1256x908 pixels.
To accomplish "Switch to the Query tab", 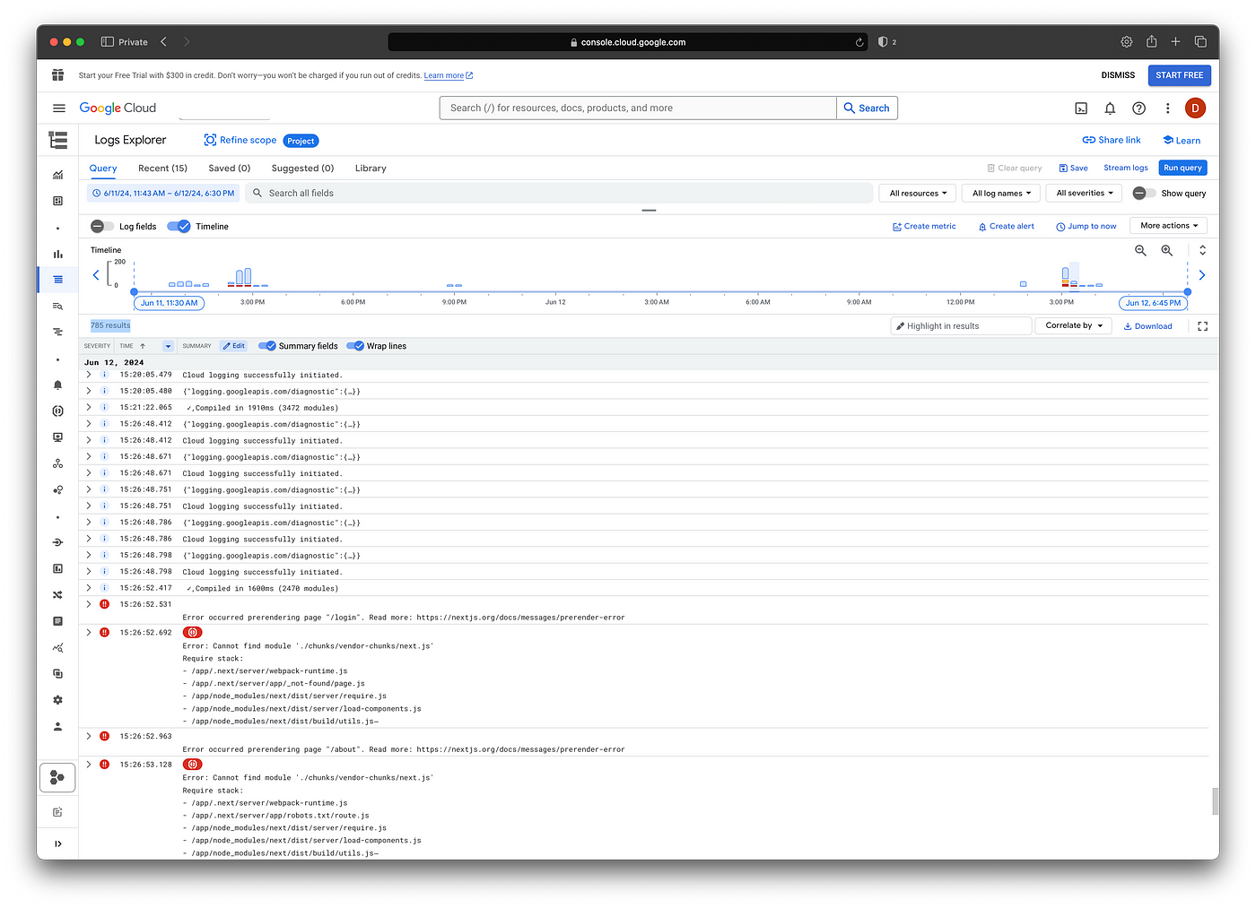I will (x=103, y=169).
